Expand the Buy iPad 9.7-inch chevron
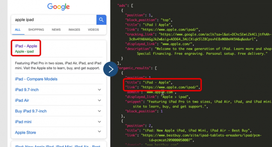Image resolution: width=272 pixels, height=147 pixels. [x=99, y=111]
